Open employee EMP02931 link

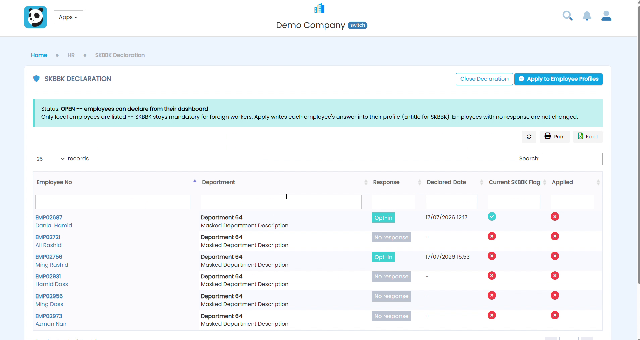point(48,277)
